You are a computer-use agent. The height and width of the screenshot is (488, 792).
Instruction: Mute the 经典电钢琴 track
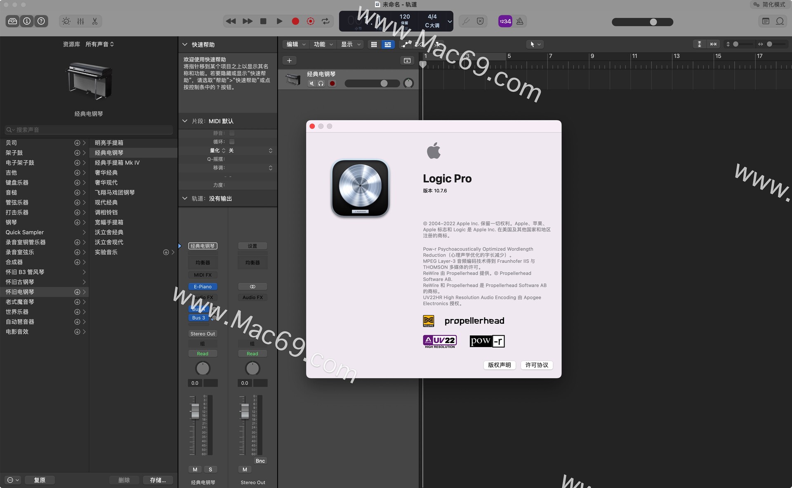coord(311,84)
